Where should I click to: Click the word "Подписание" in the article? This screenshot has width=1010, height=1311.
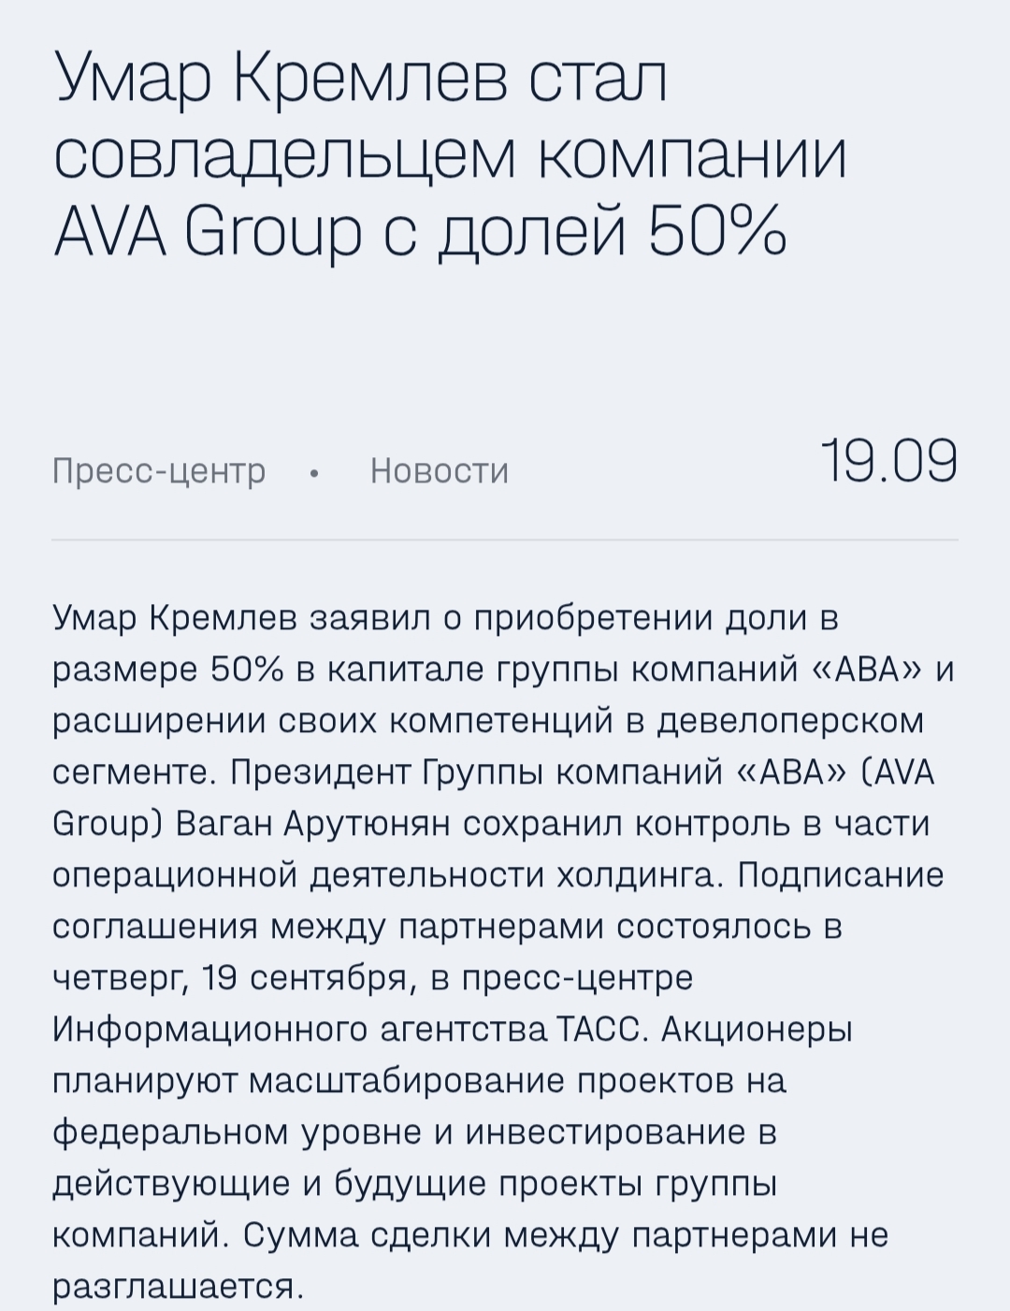pyautogui.click(x=840, y=876)
